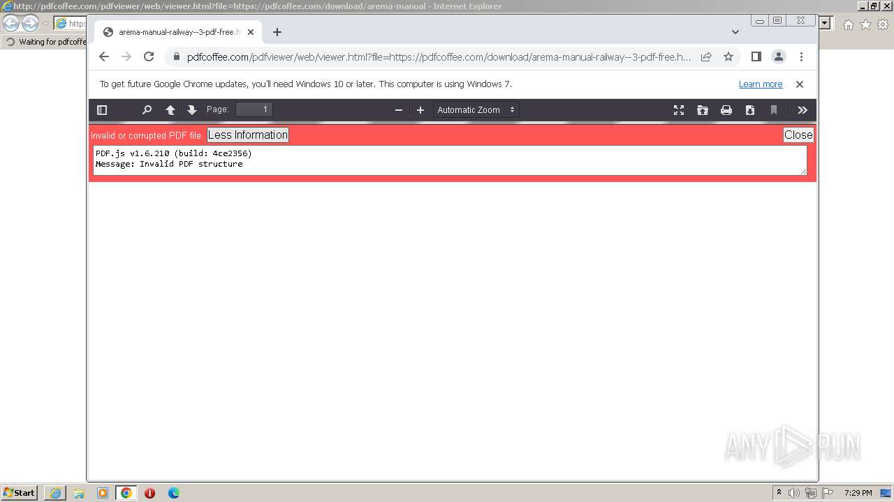Open the volume control tray icon
The image size is (894, 502).
tap(794, 493)
